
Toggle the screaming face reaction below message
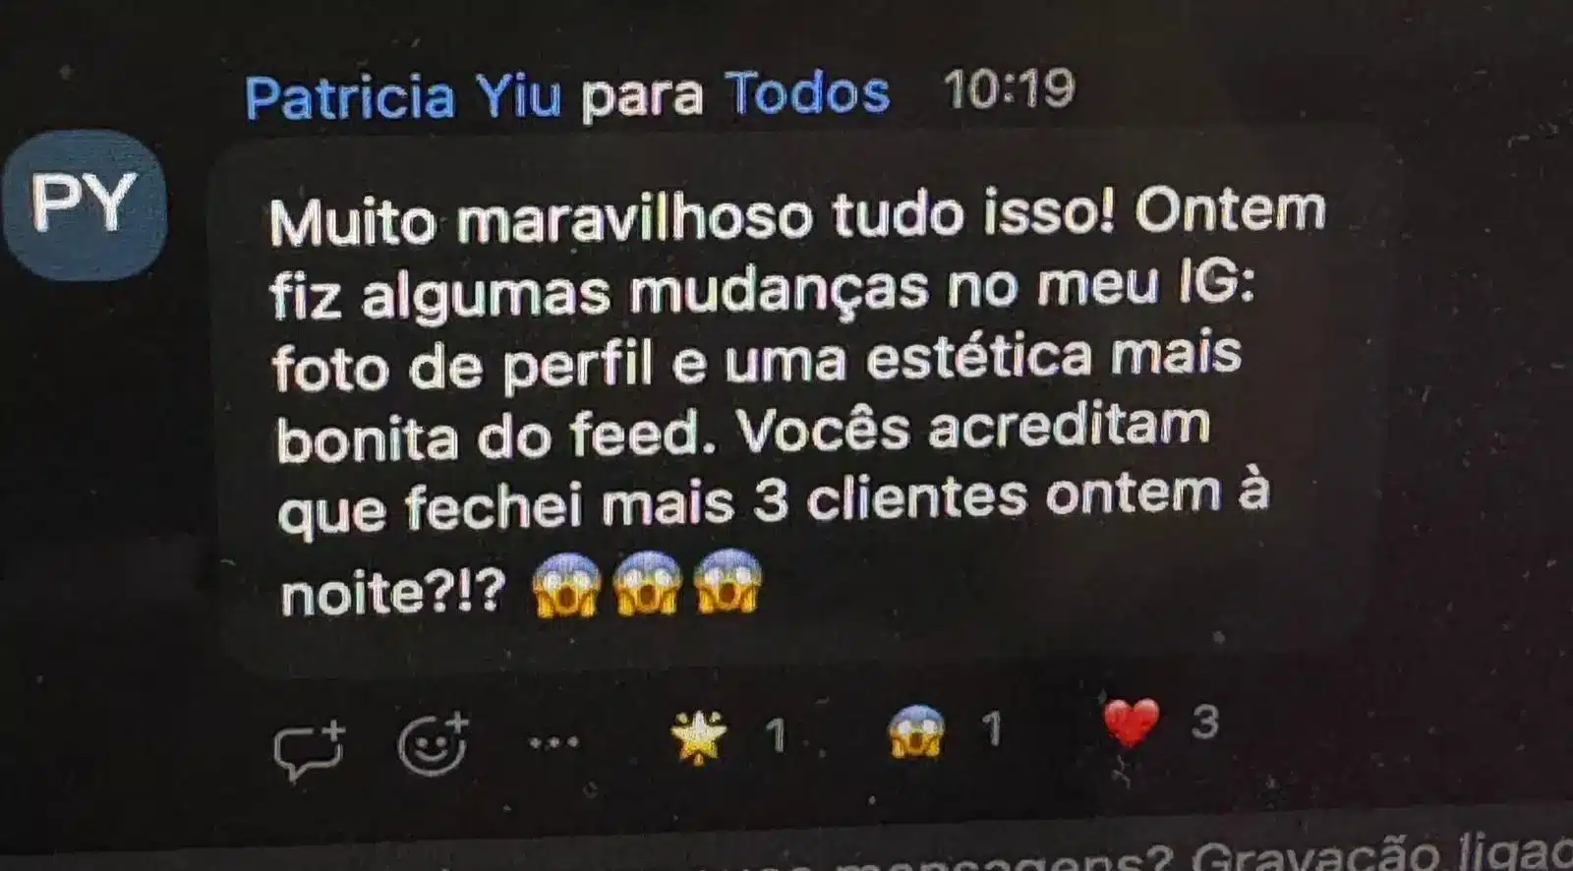[916, 732]
